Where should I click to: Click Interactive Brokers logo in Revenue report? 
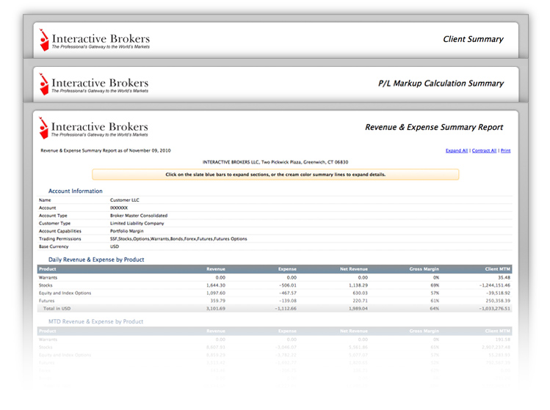(x=93, y=128)
